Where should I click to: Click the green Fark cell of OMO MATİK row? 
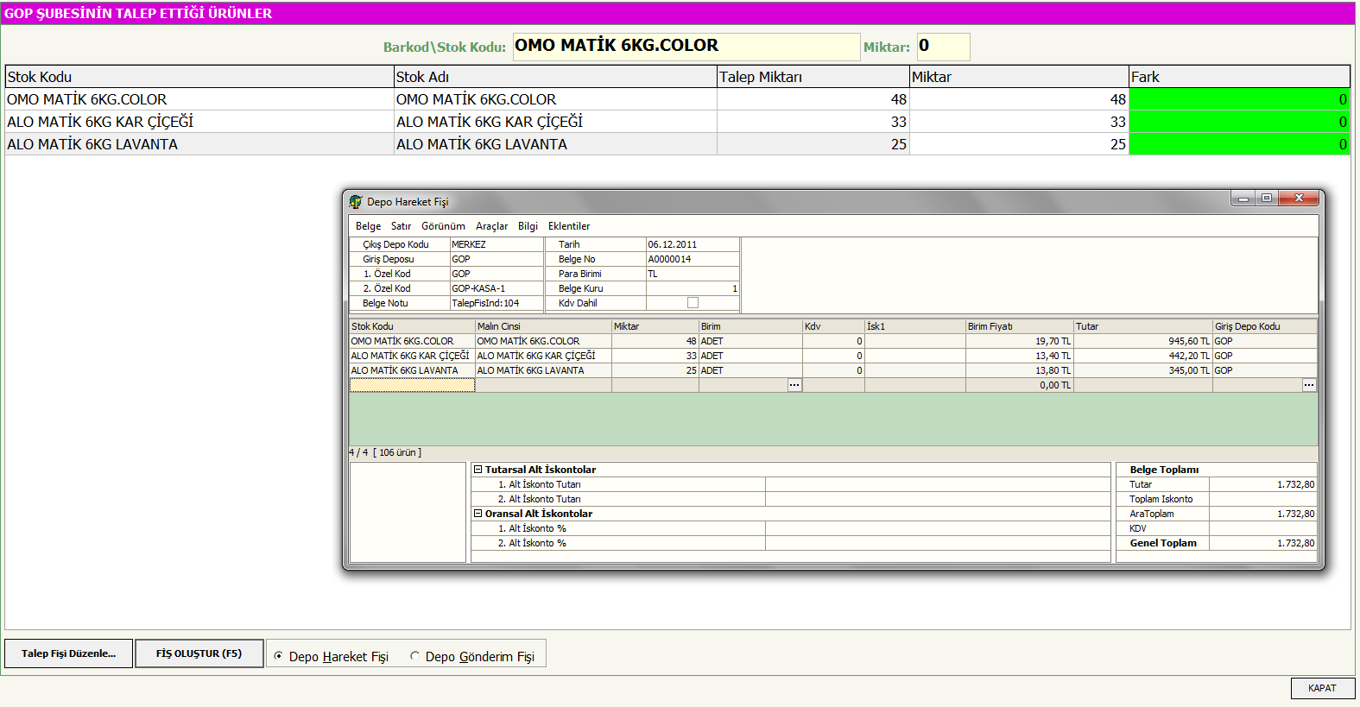tap(1239, 99)
